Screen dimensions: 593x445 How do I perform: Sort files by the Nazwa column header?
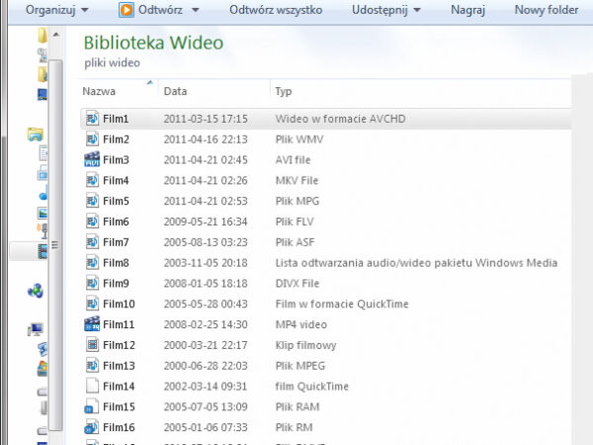(x=100, y=91)
